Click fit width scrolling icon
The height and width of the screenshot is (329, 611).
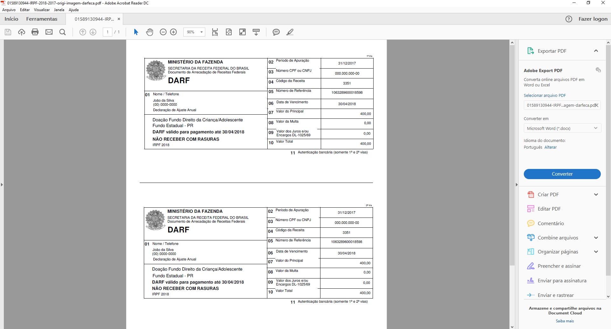tap(215, 32)
